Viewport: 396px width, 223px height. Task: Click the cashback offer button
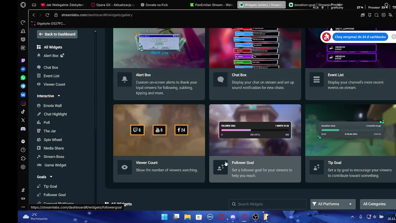360,37
